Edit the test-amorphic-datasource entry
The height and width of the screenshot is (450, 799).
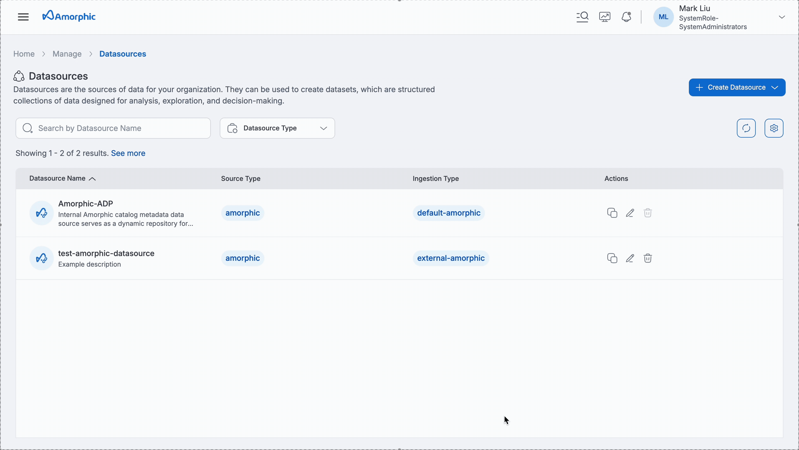[630, 258]
